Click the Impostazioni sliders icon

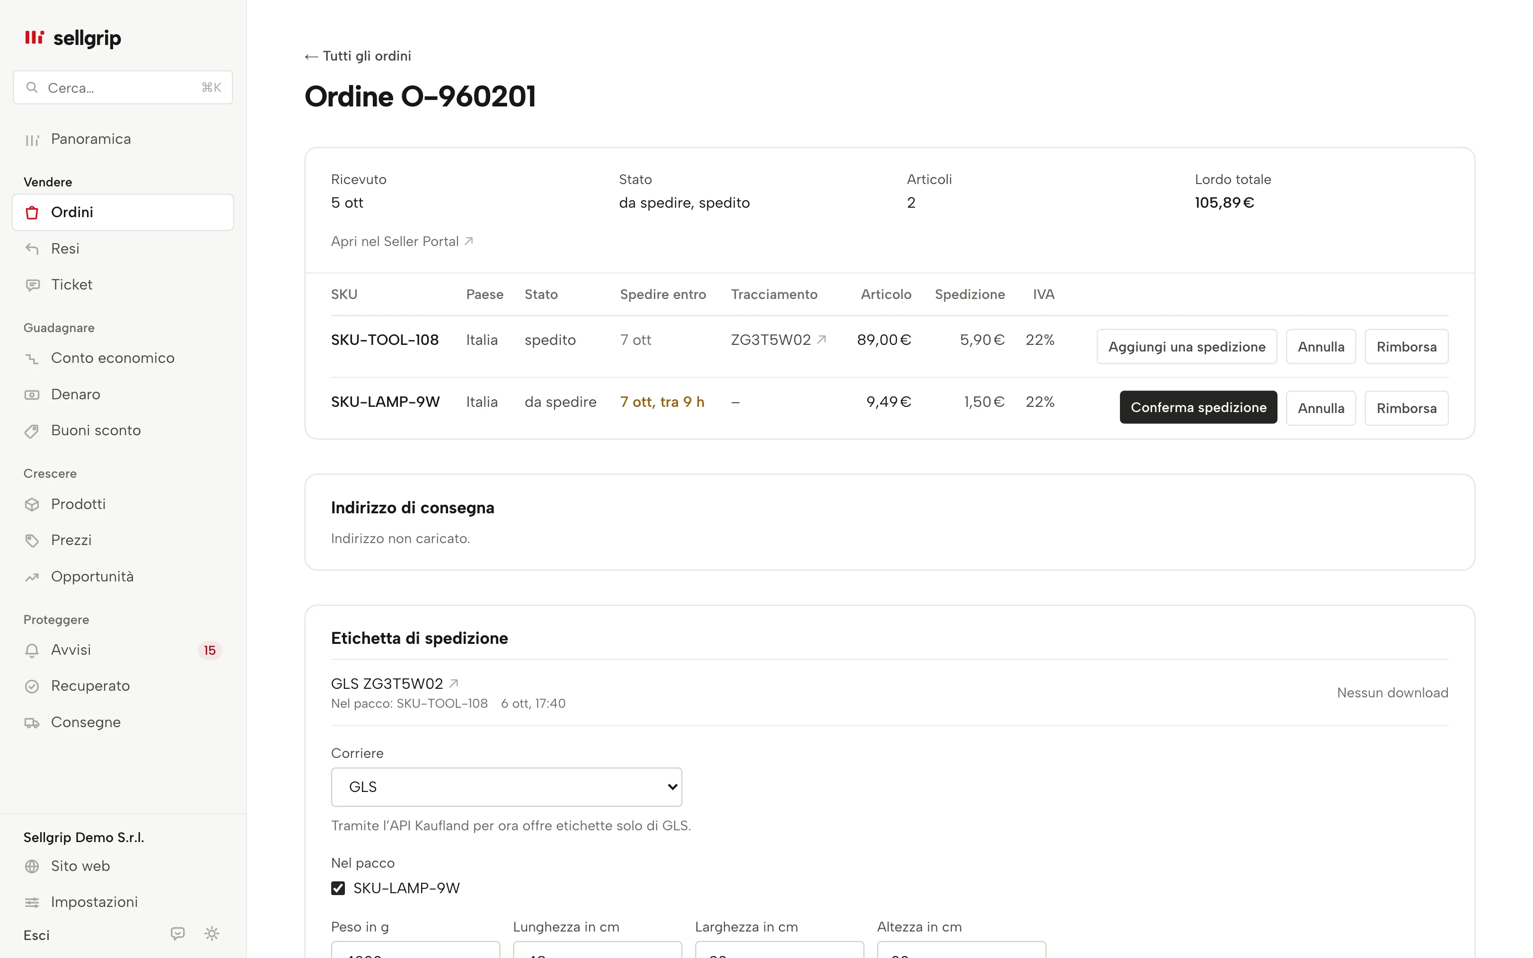(x=32, y=902)
